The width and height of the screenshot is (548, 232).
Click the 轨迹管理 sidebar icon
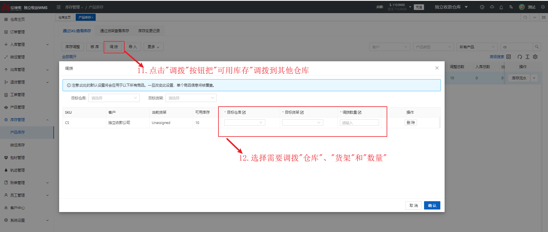pos(6,170)
